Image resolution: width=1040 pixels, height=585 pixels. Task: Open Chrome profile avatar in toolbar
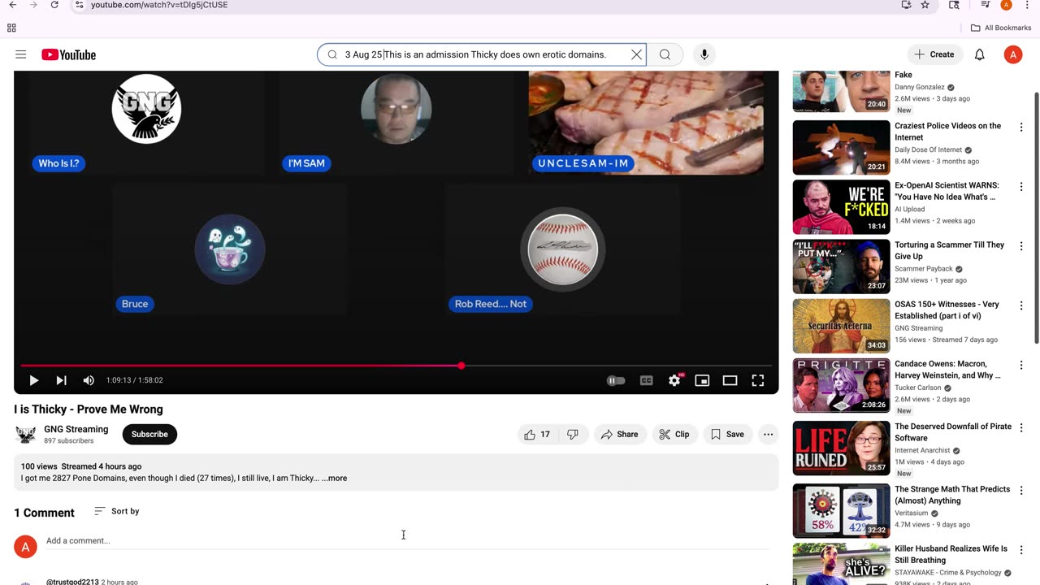[1006, 5]
